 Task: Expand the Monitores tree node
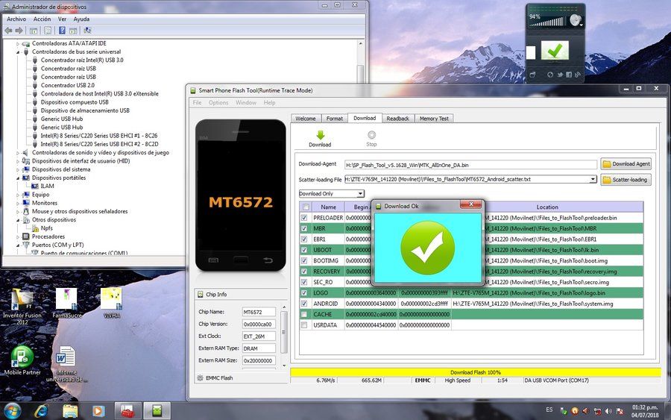tap(18, 204)
